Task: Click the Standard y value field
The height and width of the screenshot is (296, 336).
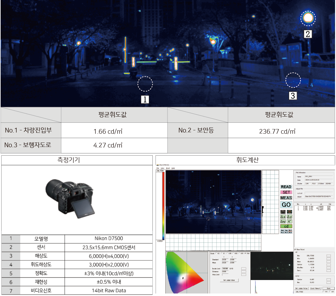Action: (x=233, y=260)
